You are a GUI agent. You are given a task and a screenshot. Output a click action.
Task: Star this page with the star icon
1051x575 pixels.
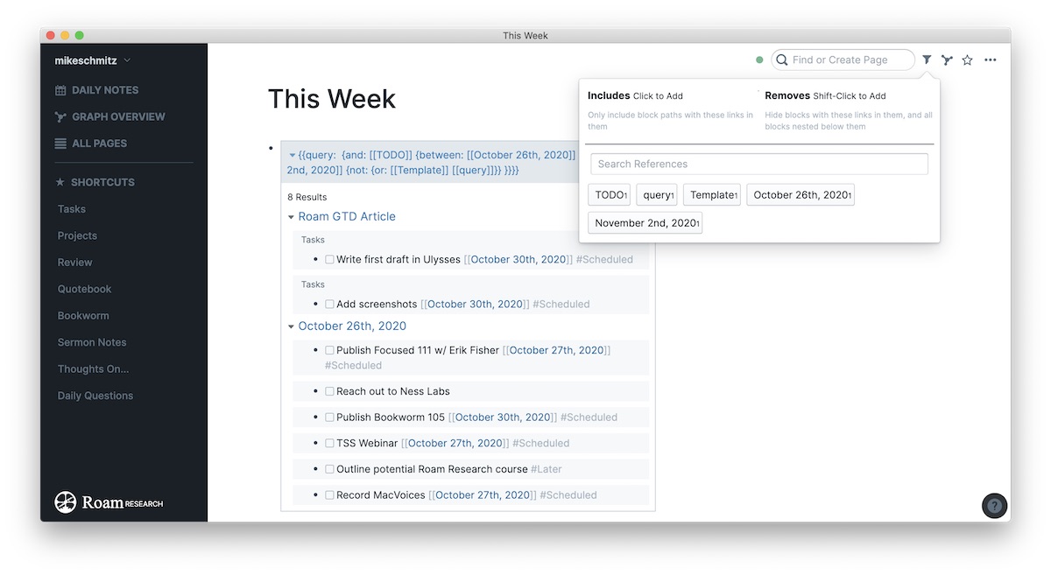point(967,60)
